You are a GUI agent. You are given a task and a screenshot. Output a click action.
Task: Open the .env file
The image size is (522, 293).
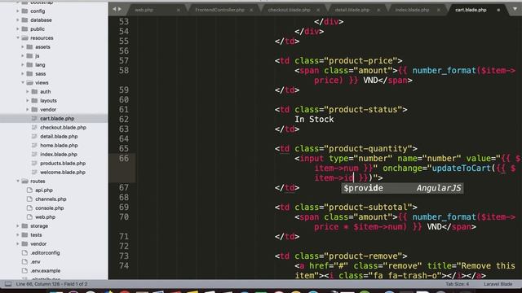point(35,262)
